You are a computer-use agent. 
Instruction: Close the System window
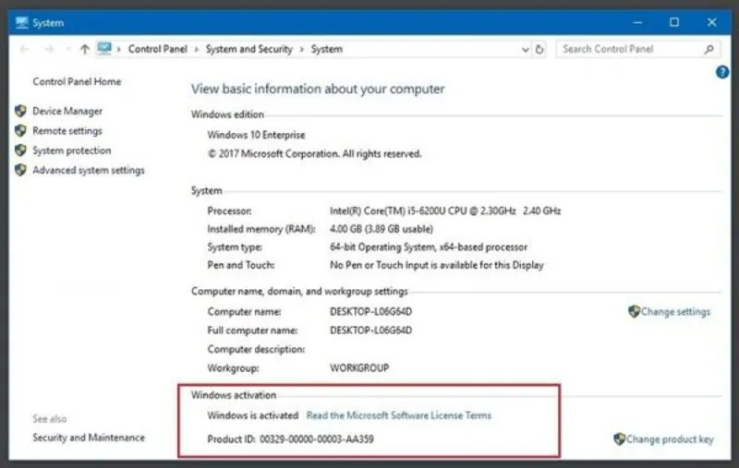point(711,22)
